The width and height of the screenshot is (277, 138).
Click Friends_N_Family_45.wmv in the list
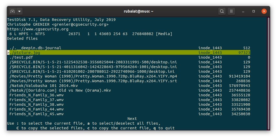tap(36, 114)
